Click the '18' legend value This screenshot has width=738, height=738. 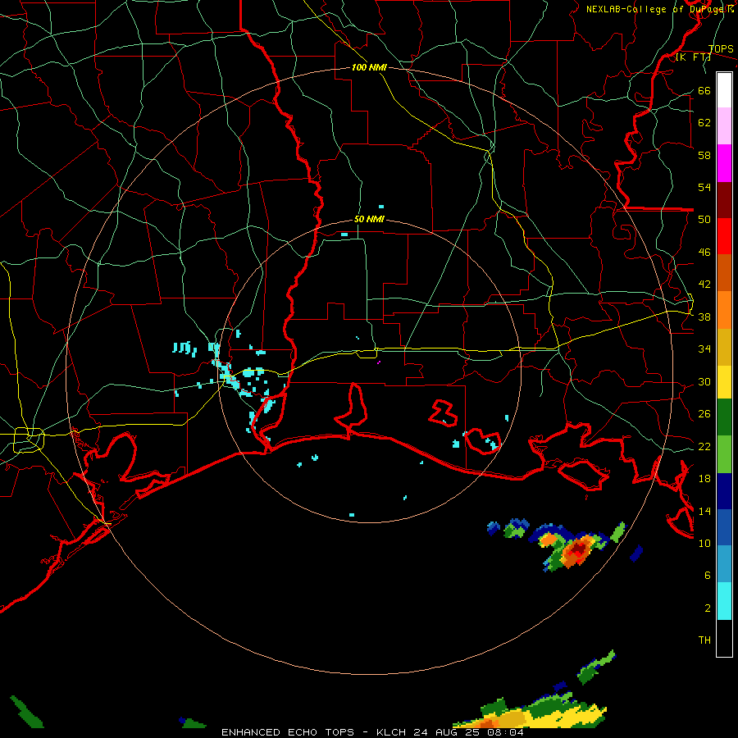704,479
